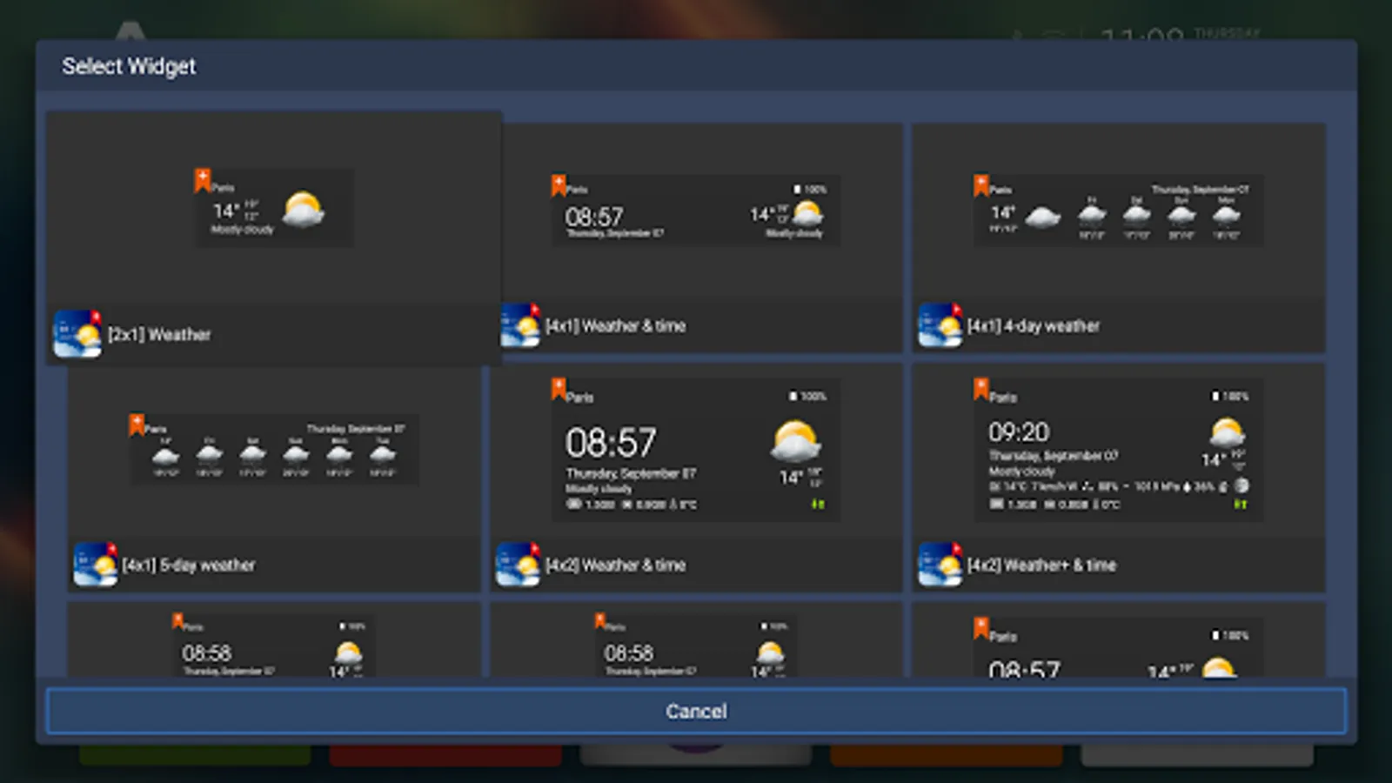The image size is (1392, 783).
Task: Click the app icon beside [4x1] Weather & time
Action: (520, 325)
